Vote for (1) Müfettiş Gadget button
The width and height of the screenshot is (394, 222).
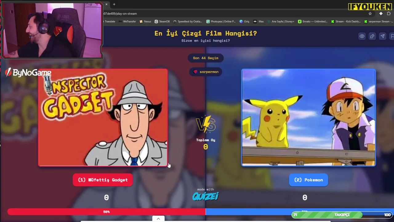pos(103,180)
